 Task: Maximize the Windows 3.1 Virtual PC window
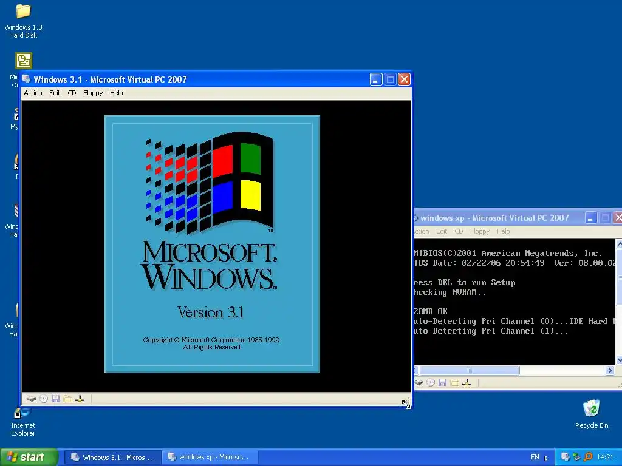[x=390, y=79]
